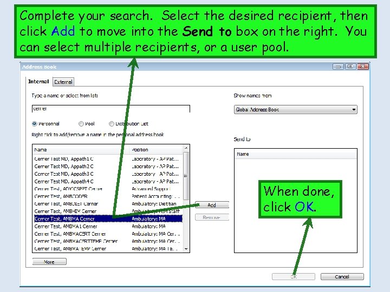Screen dimensions: 390x292
Task: Click the More button
Action: [x=49, y=262]
